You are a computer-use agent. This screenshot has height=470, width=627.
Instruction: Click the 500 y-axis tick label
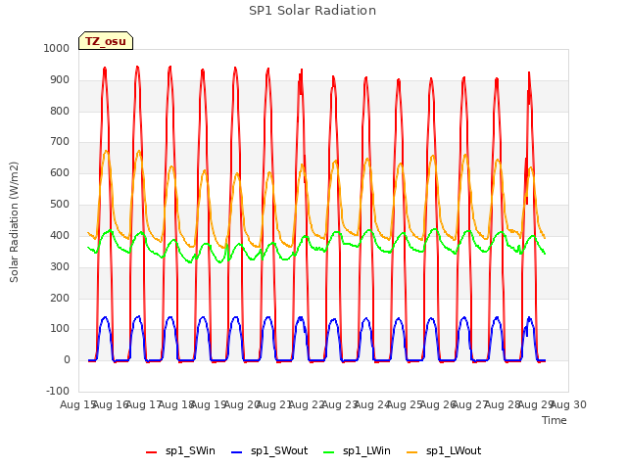coord(60,205)
